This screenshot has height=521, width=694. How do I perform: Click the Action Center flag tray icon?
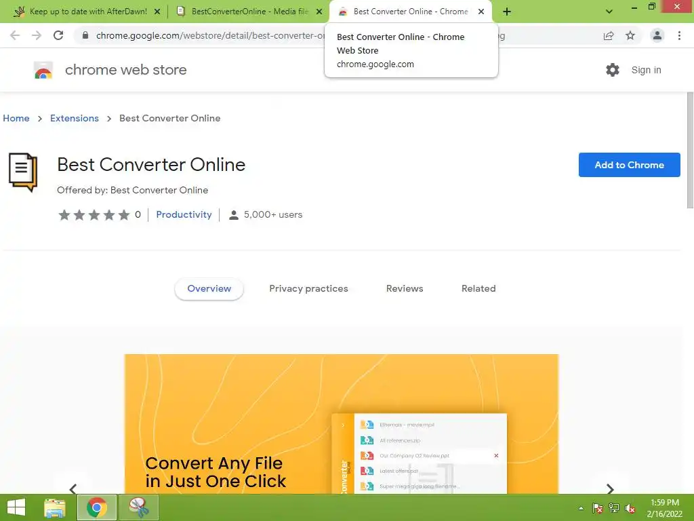(x=597, y=508)
